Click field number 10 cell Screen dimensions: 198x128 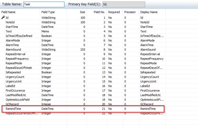(104, 59)
